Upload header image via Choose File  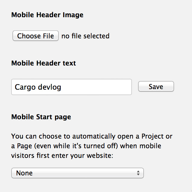pyautogui.click(x=36, y=36)
